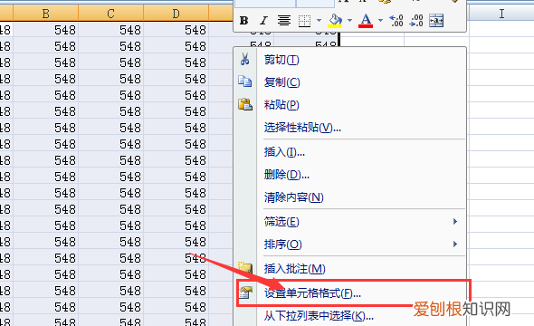
Task: Select column I header
Action: click(501, 14)
